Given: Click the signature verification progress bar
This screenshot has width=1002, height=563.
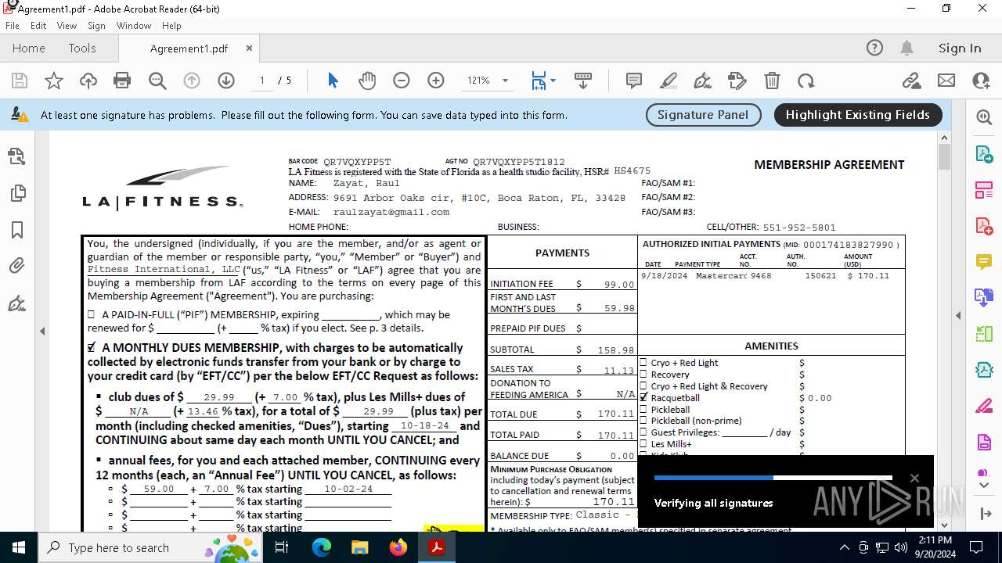Looking at the screenshot, I should pyautogui.click(x=773, y=478).
